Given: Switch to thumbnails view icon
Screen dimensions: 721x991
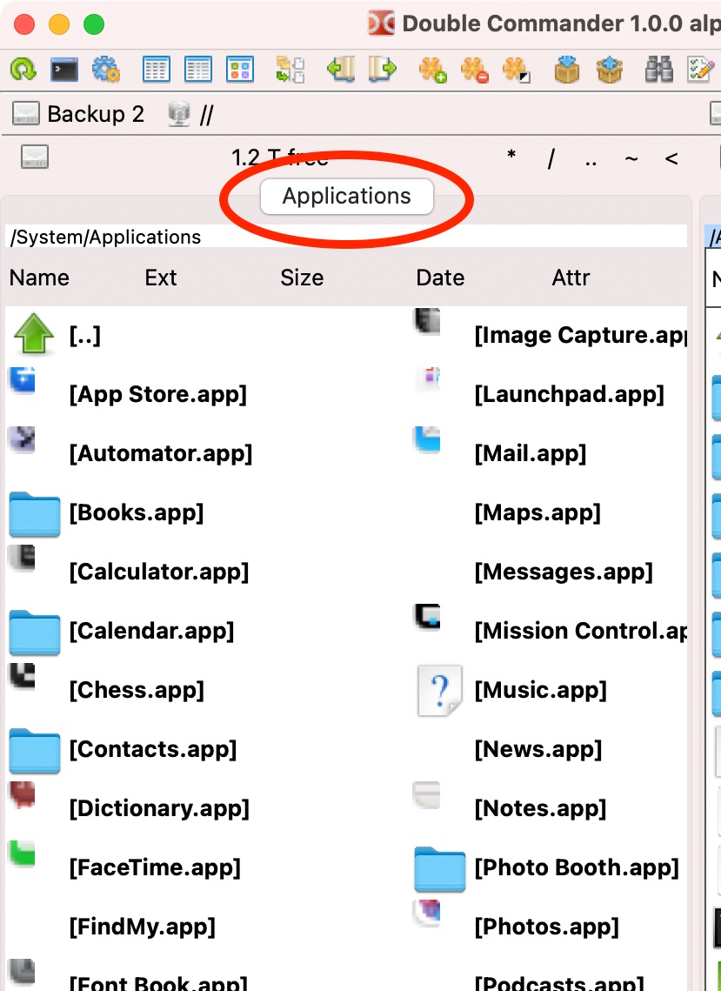Looking at the screenshot, I should tap(240, 70).
